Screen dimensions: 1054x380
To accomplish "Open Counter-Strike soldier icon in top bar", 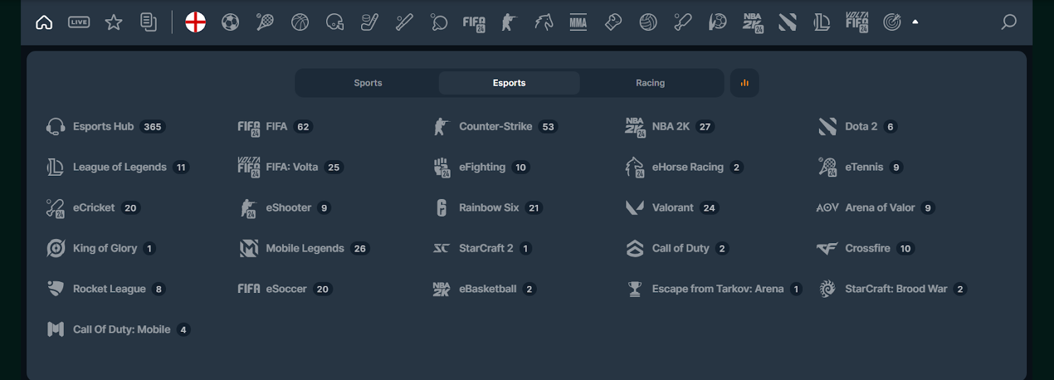I will click(x=509, y=22).
